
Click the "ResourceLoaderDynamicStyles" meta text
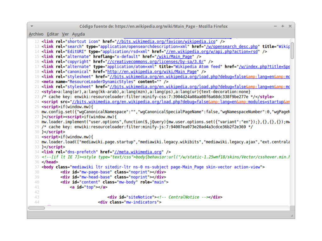pyautogui.click(x=101, y=82)
